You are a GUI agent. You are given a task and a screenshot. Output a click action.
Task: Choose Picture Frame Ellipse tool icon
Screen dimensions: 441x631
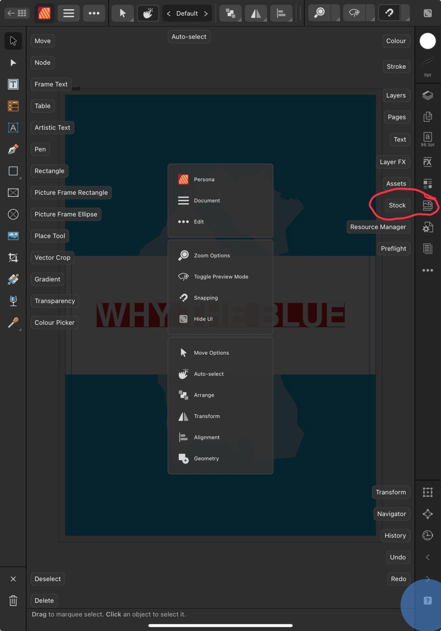[x=13, y=214]
